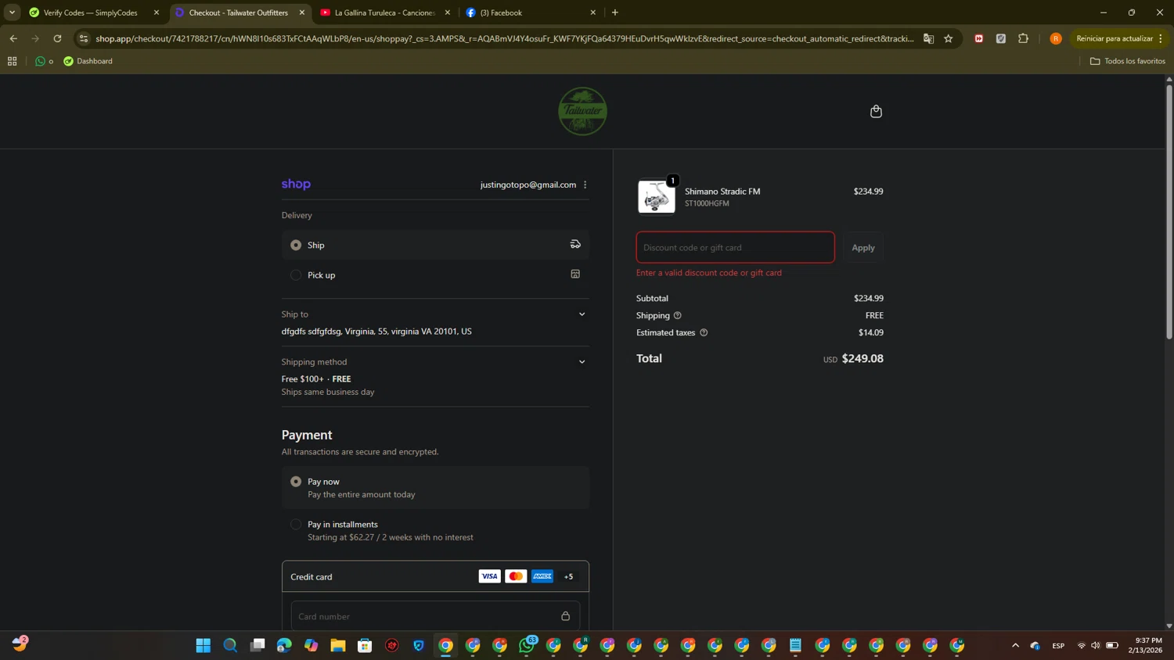The width and height of the screenshot is (1174, 660).
Task: Open the shopping cart bag icon
Action: [876, 111]
